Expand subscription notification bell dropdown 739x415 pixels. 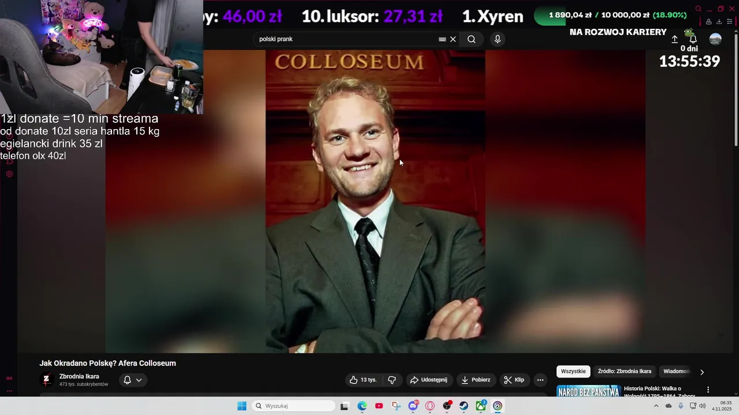click(133, 380)
